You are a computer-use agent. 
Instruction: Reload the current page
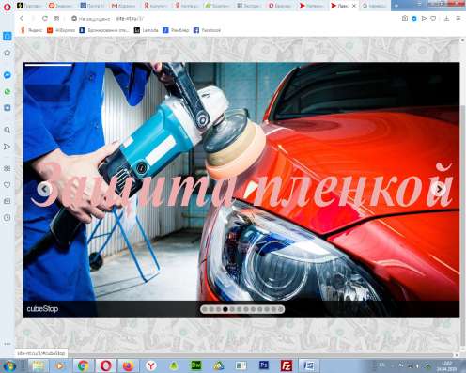tap(45, 19)
